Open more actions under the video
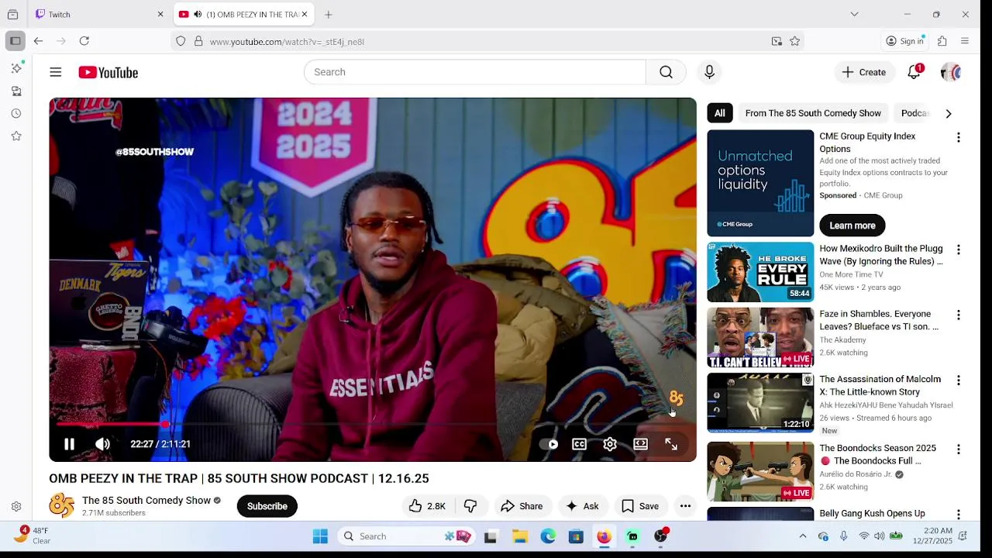This screenshot has width=992, height=558. pos(685,506)
